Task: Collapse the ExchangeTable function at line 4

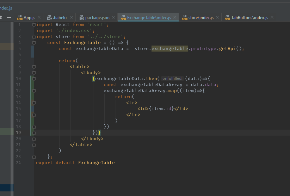Action: pyautogui.click(x=34, y=43)
